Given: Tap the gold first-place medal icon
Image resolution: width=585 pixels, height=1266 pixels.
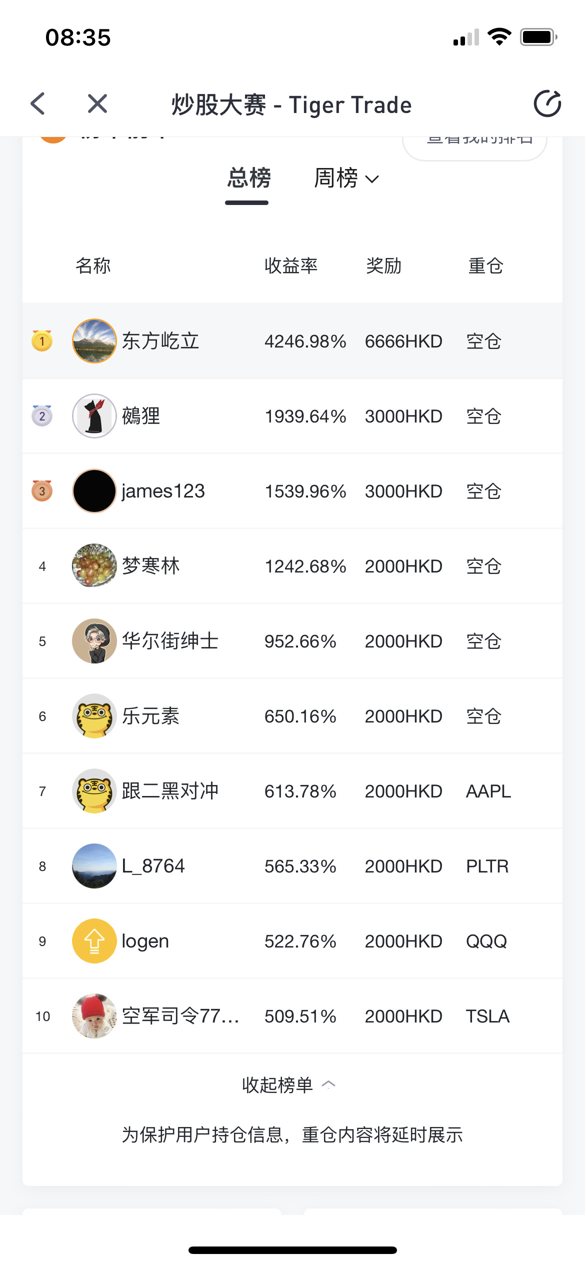Looking at the screenshot, I should 42,340.
